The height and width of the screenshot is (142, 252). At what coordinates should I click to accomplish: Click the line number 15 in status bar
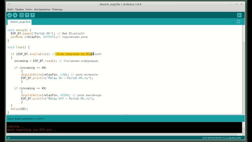pyautogui.click(x=9, y=138)
